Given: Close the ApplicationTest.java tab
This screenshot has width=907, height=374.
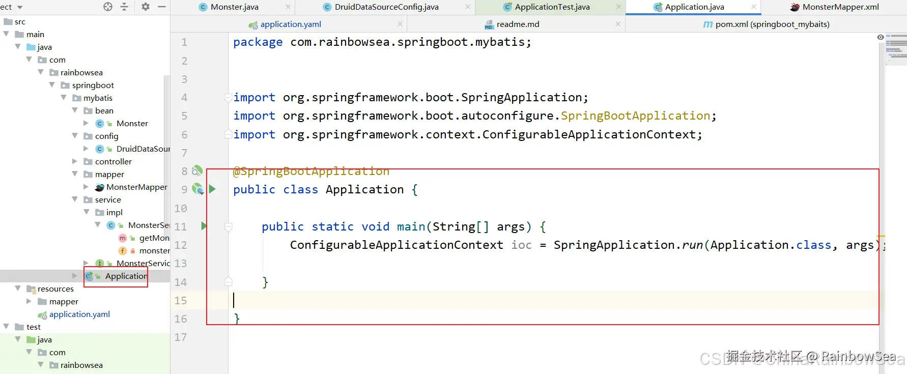Looking at the screenshot, I should click(x=618, y=7).
